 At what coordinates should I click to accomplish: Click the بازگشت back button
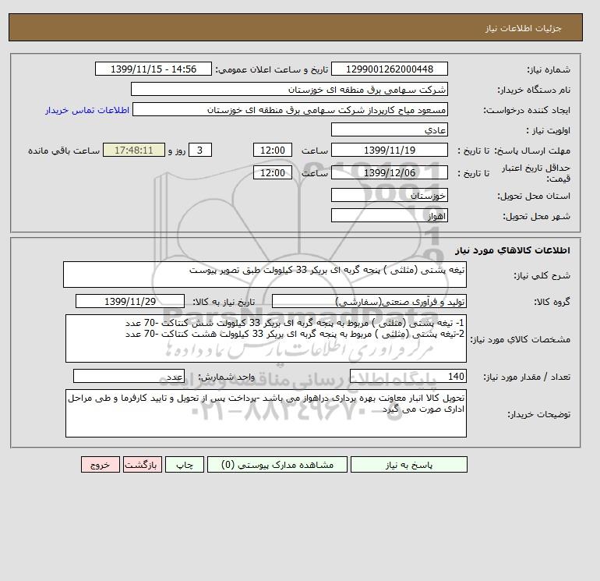143,464
